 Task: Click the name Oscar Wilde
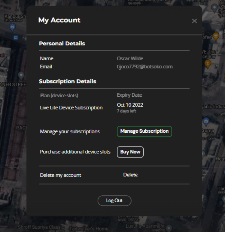[x=130, y=59]
